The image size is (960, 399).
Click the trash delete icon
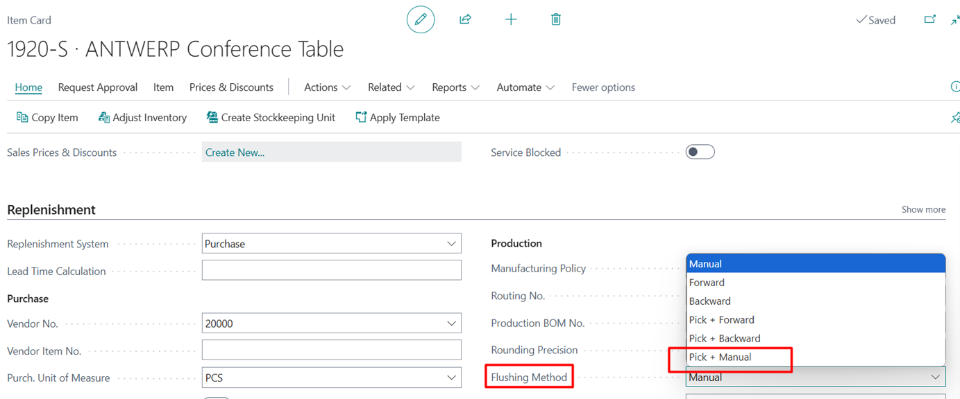click(556, 19)
